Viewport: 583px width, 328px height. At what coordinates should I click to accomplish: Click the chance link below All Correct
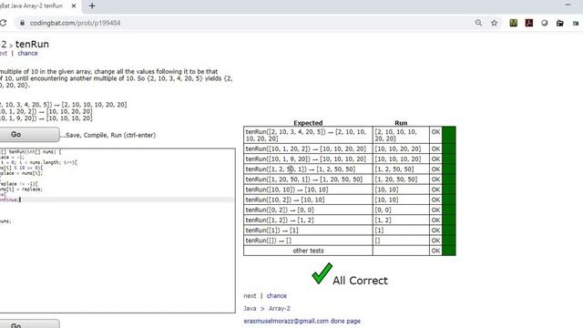[x=277, y=295]
